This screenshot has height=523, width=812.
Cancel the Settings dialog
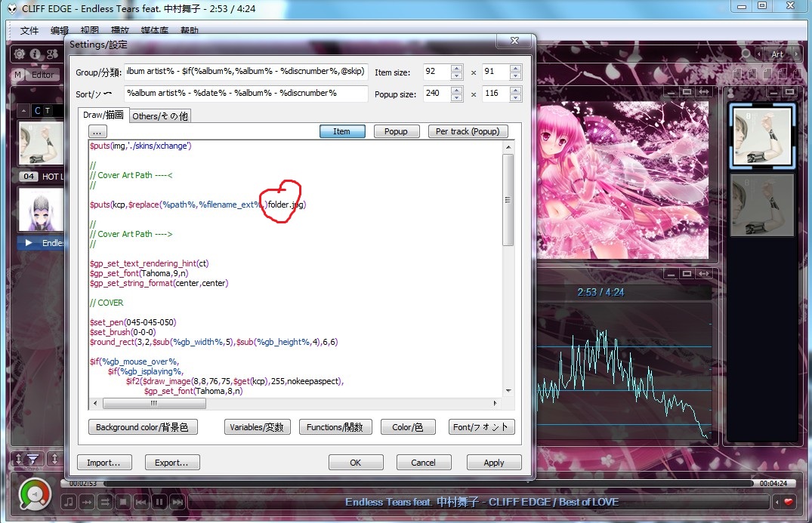(424, 463)
